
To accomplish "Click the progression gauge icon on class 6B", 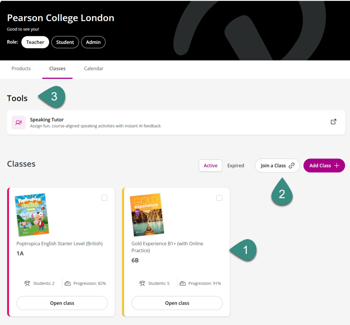I will coord(183,284).
